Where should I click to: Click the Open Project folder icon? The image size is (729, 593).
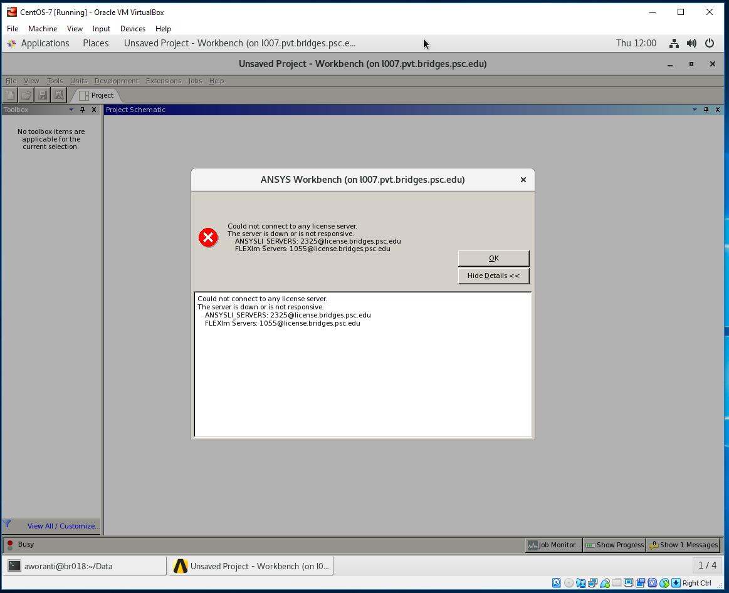pos(26,95)
